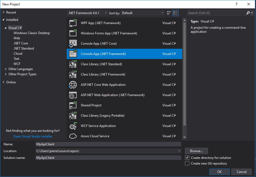Open the .NET Framework 4.6.1 version dropdown
256x177 pixels.
click(88, 13)
